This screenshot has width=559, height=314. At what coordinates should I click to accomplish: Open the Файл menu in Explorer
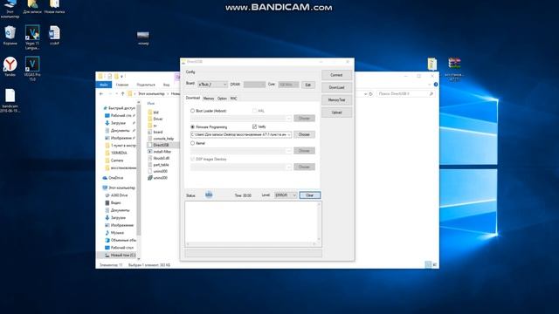click(104, 85)
